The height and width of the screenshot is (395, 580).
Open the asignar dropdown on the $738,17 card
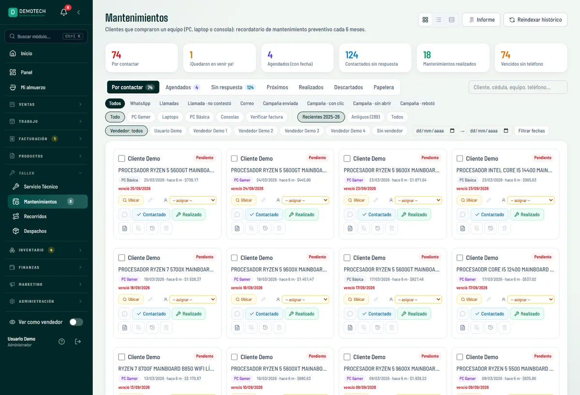coord(193,200)
